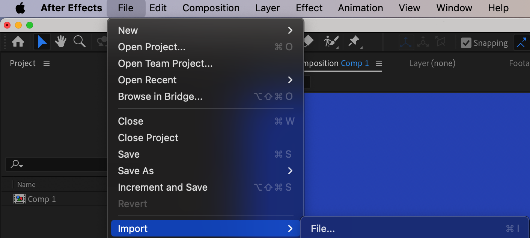Screen dimensions: 530x238
Task: Select the Hand tool
Action: (x=60, y=42)
